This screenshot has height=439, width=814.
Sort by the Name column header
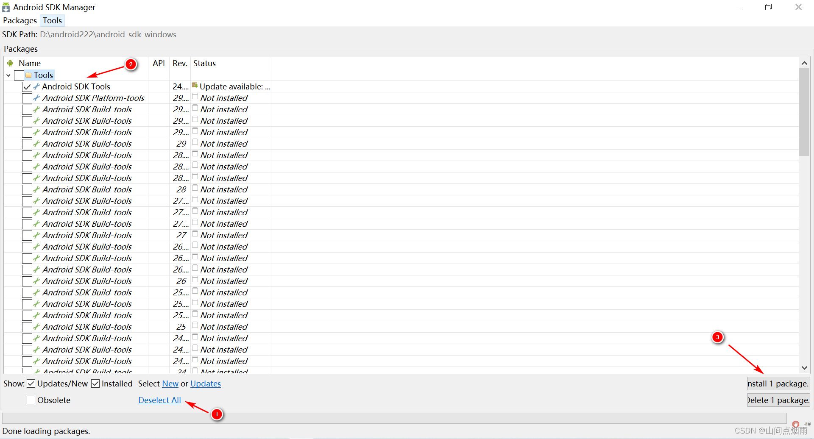point(30,63)
